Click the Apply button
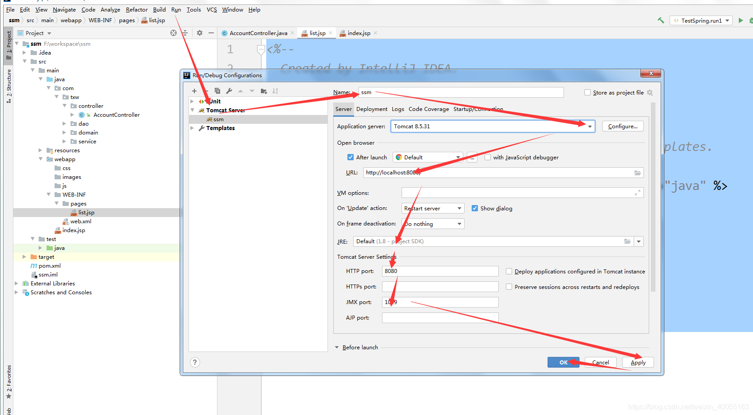753x415 pixels. 638,362
